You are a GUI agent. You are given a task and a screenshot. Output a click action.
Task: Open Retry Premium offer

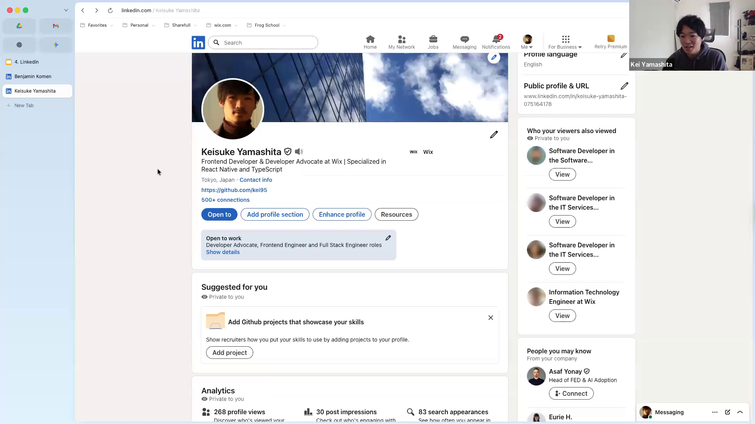click(x=611, y=42)
